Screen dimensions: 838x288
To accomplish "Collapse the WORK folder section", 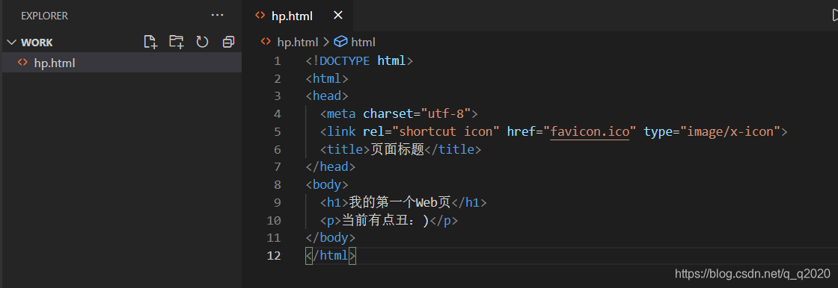I will (x=12, y=43).
